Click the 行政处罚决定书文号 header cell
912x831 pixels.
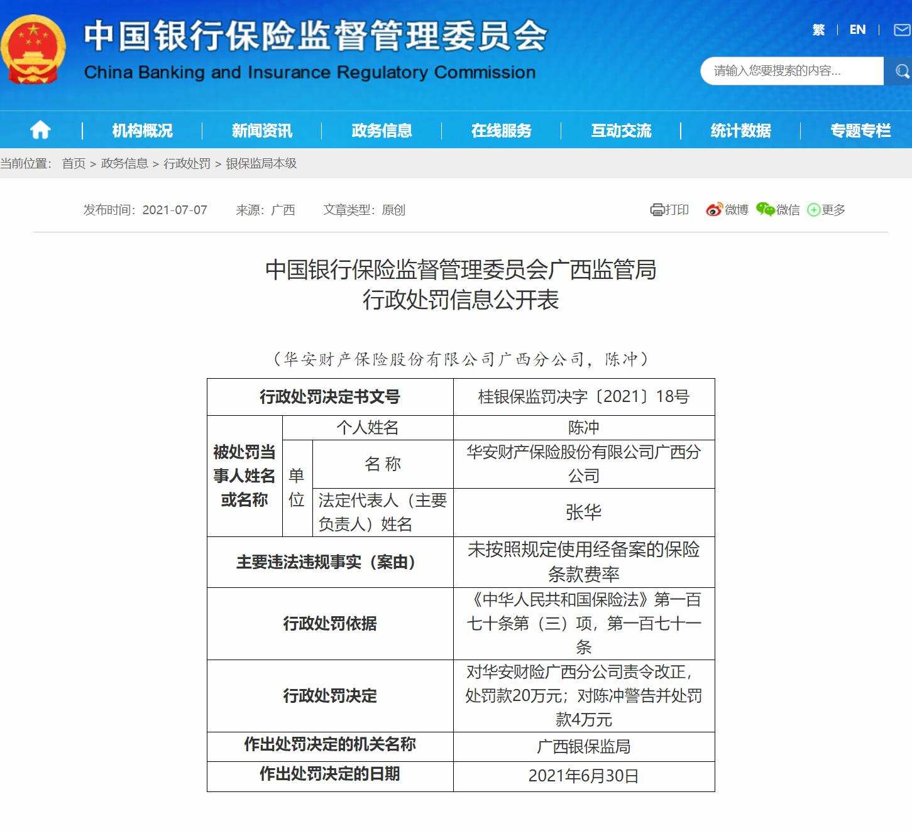coord(330,396)
